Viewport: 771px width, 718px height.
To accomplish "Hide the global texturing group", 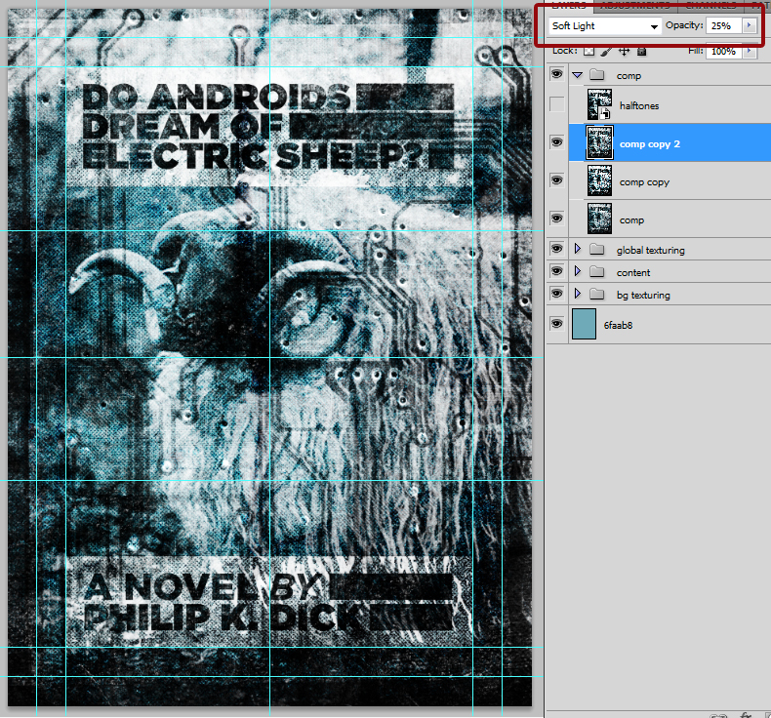I will (x=556, y=249).
